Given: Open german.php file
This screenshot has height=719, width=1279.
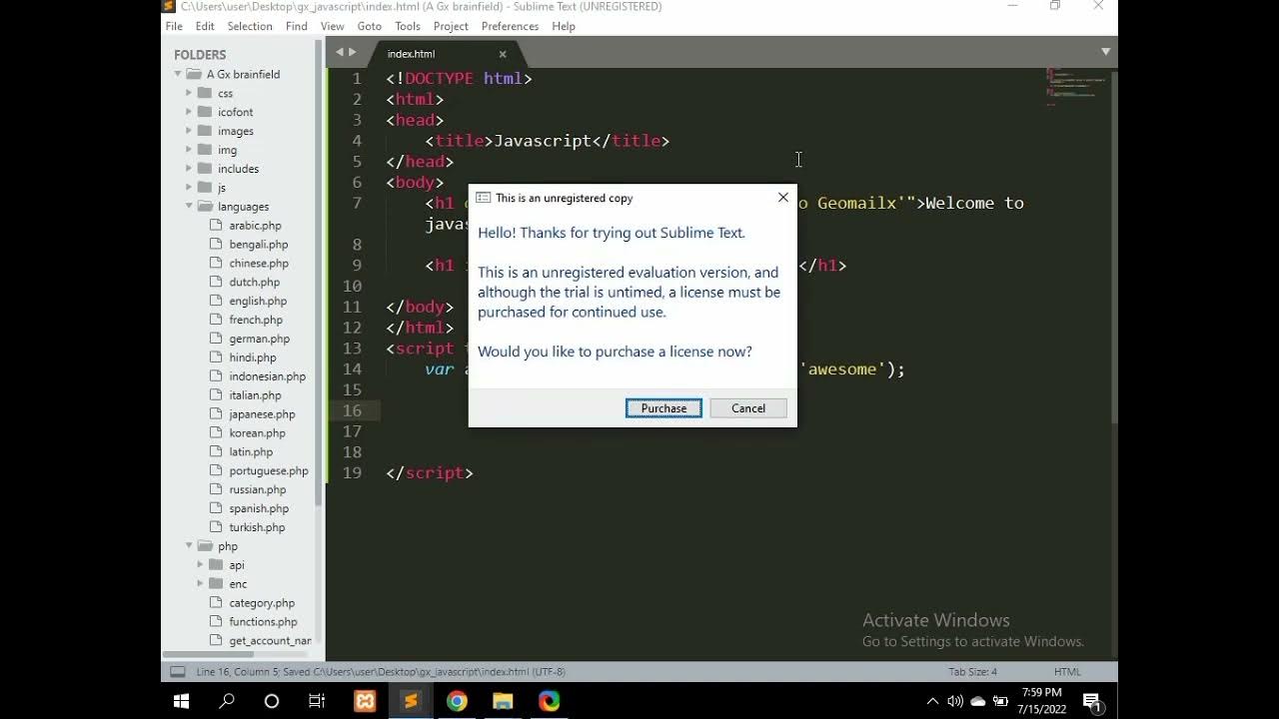Looking at the screenshot, I should point(259,339).
